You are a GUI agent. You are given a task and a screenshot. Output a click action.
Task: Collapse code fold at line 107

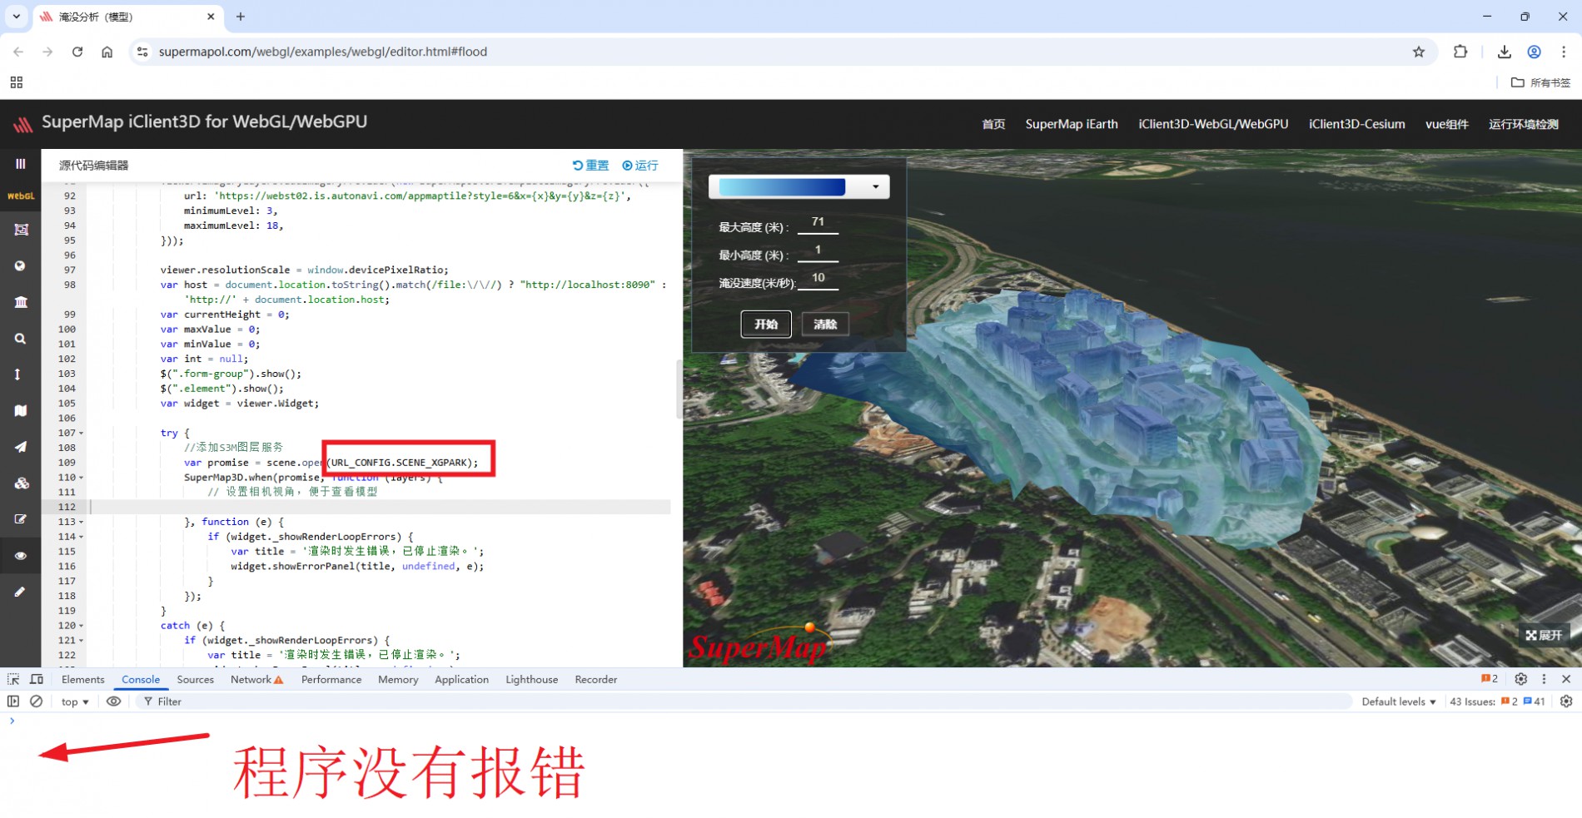81,434
